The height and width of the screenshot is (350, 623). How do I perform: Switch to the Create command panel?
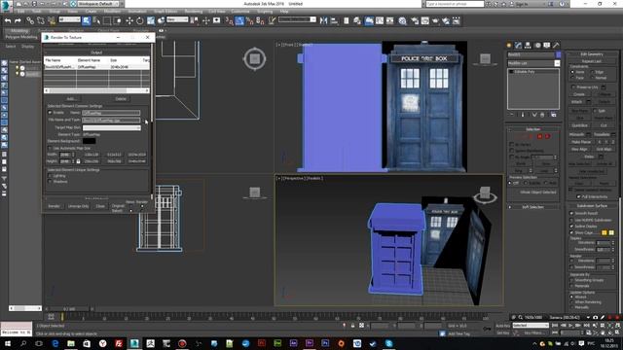pos(509,46)
